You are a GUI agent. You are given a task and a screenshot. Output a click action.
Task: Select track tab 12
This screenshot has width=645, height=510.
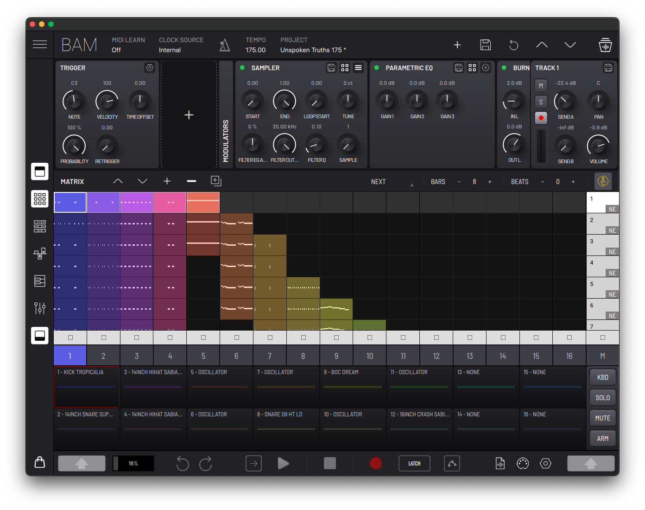pos(436,356)
